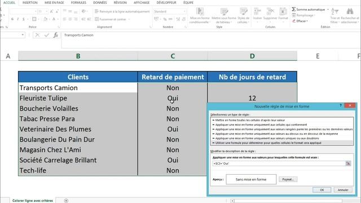Decrease font size with small A icon
This screenshot has height=203, width=361.
(57, 11)
